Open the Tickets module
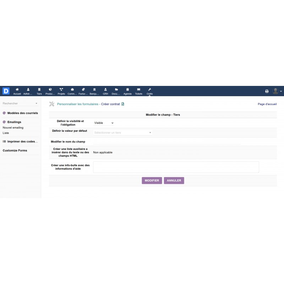284x284 pixels. pos(138,91)
